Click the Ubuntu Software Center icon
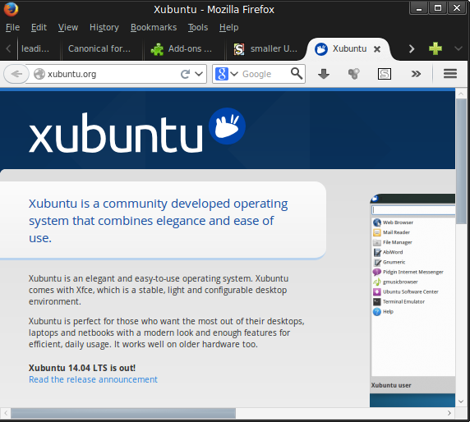The image size is (470, 422). click(377, 291)
